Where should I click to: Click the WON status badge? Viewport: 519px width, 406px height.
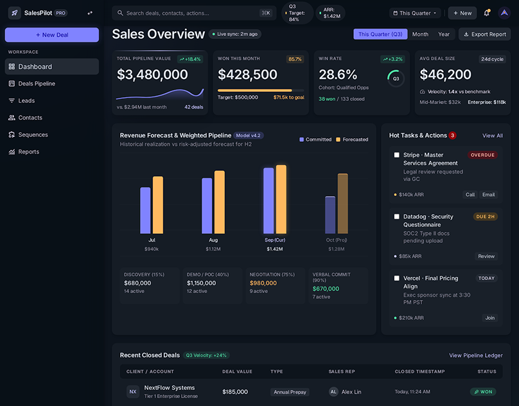483,392
